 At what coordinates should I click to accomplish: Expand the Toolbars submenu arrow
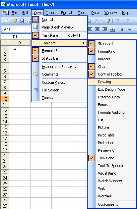tap(84, 43)
